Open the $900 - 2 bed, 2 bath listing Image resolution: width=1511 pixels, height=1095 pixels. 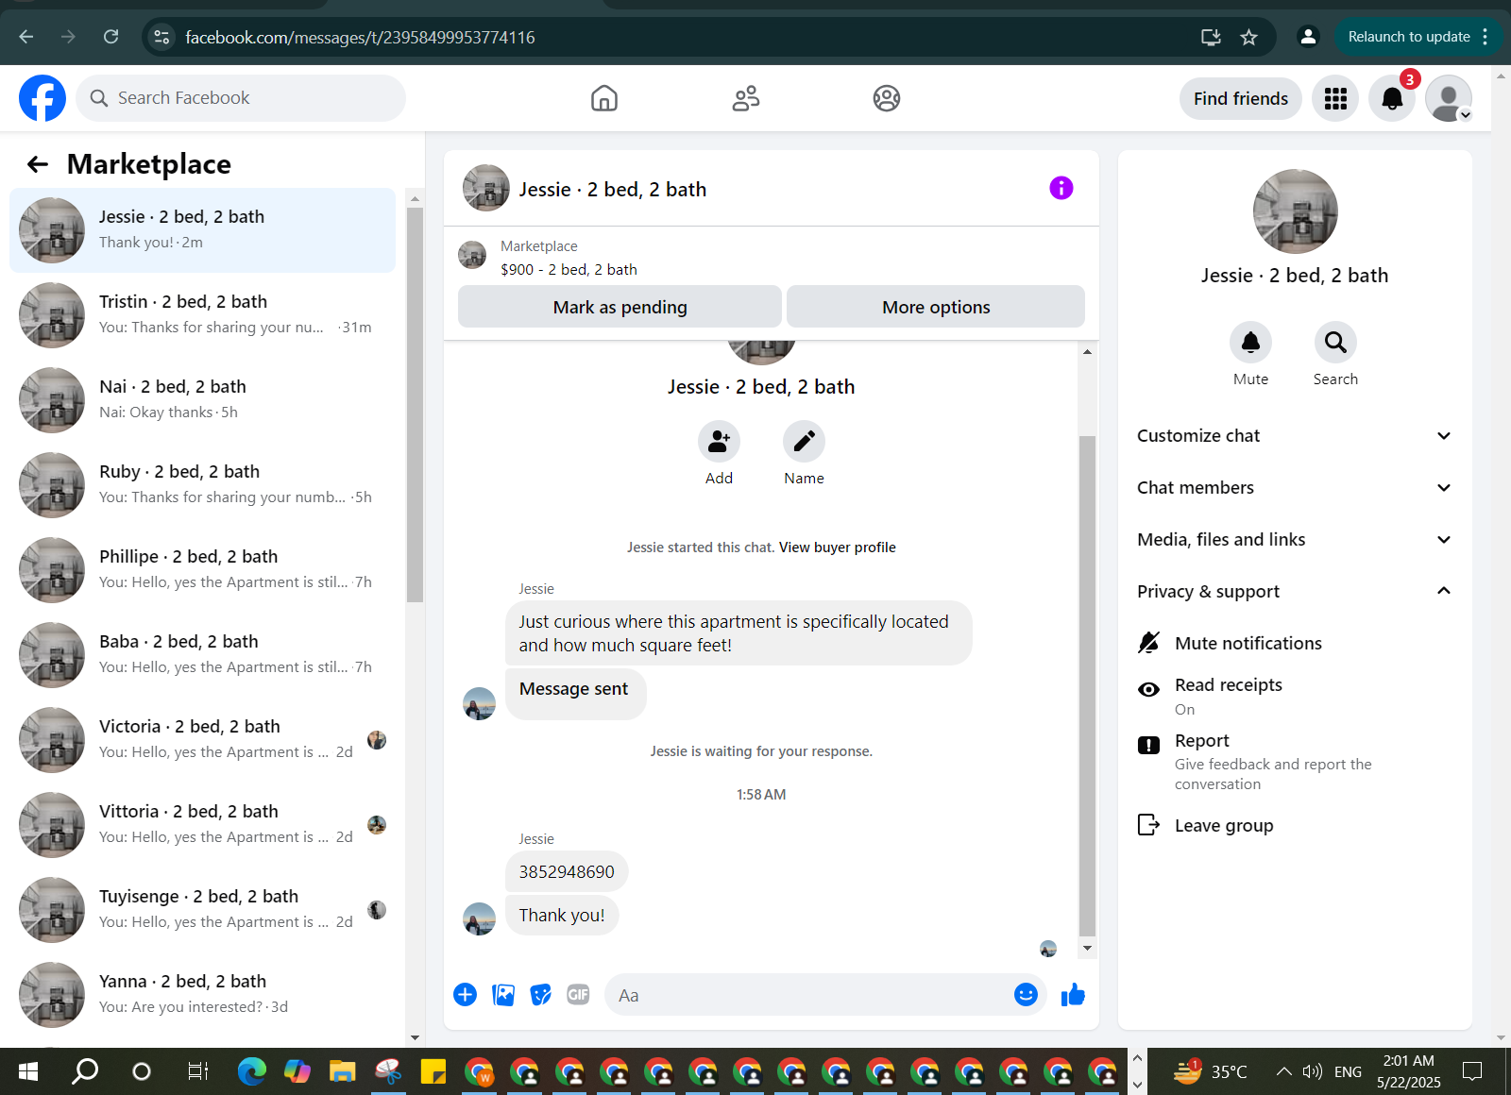[x=569, y=270]
